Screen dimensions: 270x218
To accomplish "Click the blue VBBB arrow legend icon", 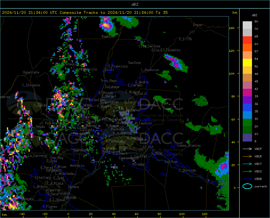I will tap(247, 179).
